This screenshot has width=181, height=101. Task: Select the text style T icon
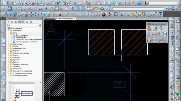click(146, 3)
